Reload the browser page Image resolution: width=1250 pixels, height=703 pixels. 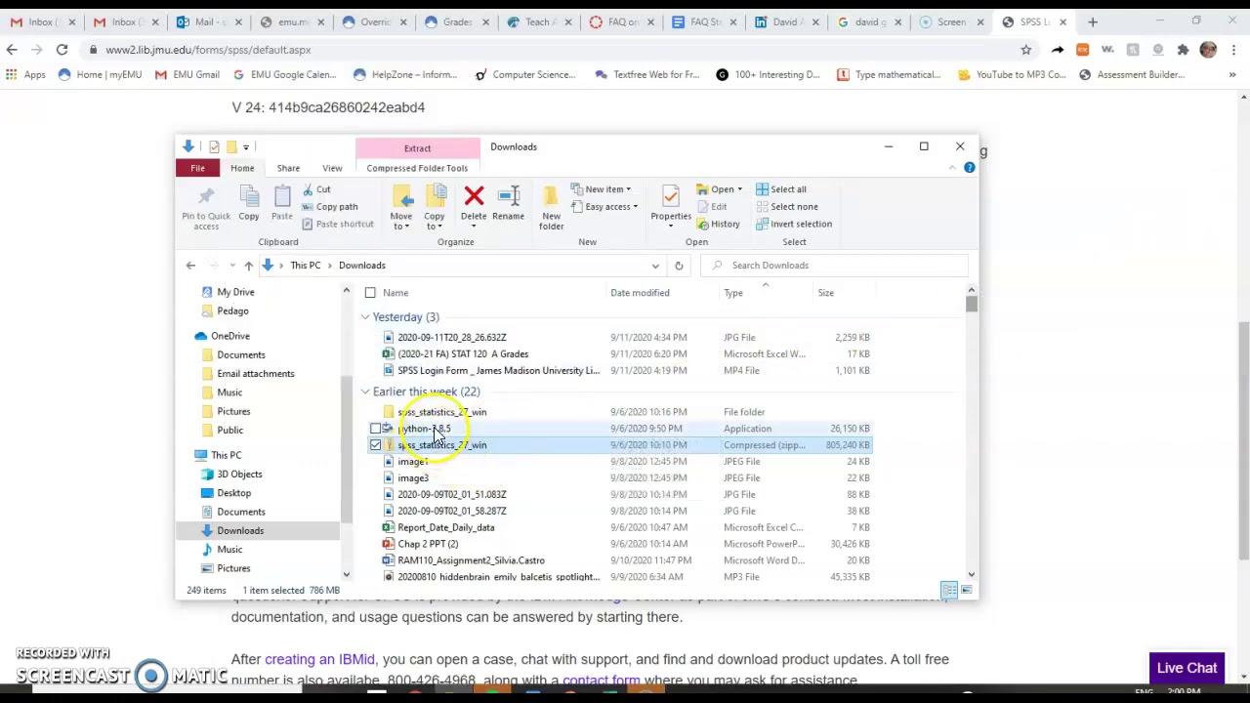pyautogui.click(x=62, y=50)
